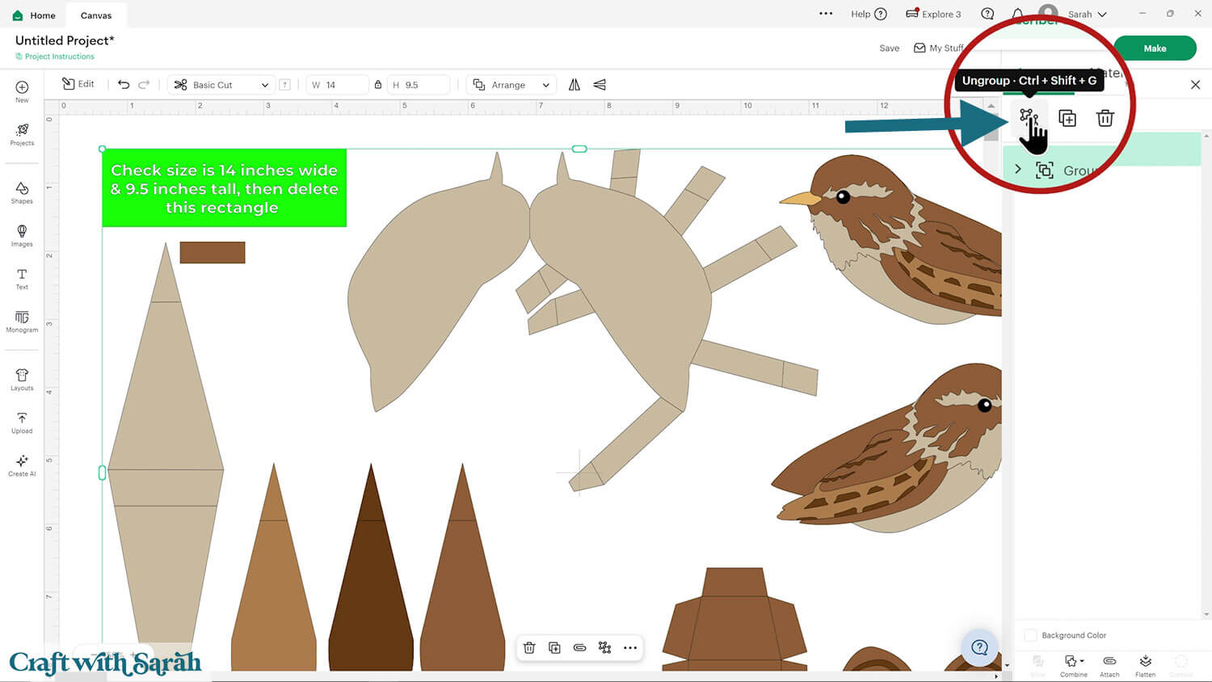Open the Monogram tool
Screen dimensions: 1212x682
click(x=22, y=321)
